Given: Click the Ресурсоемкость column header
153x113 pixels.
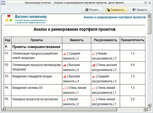Looking at the screenshot, I should (x=105, y=40).
